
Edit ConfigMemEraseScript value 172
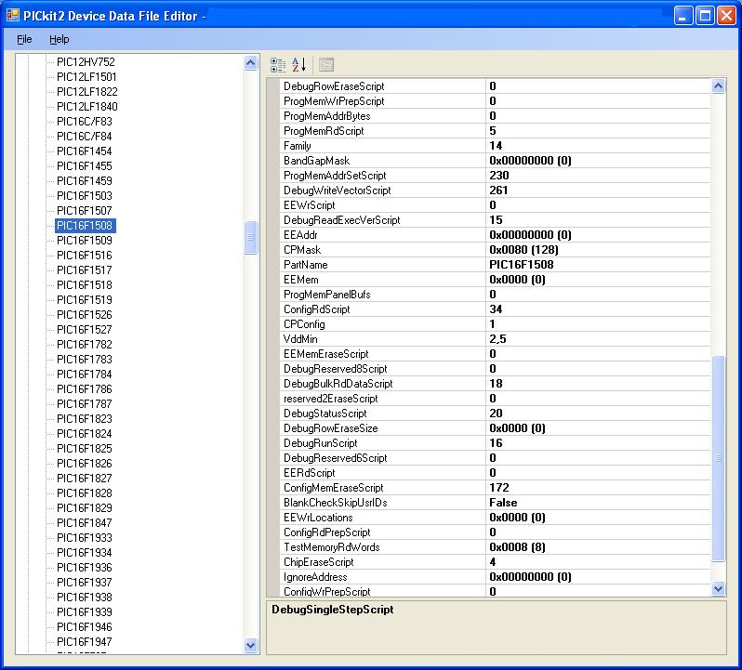click(598, 488)
